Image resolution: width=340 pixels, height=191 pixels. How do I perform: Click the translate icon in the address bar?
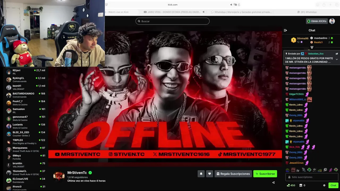coord(235,5)
